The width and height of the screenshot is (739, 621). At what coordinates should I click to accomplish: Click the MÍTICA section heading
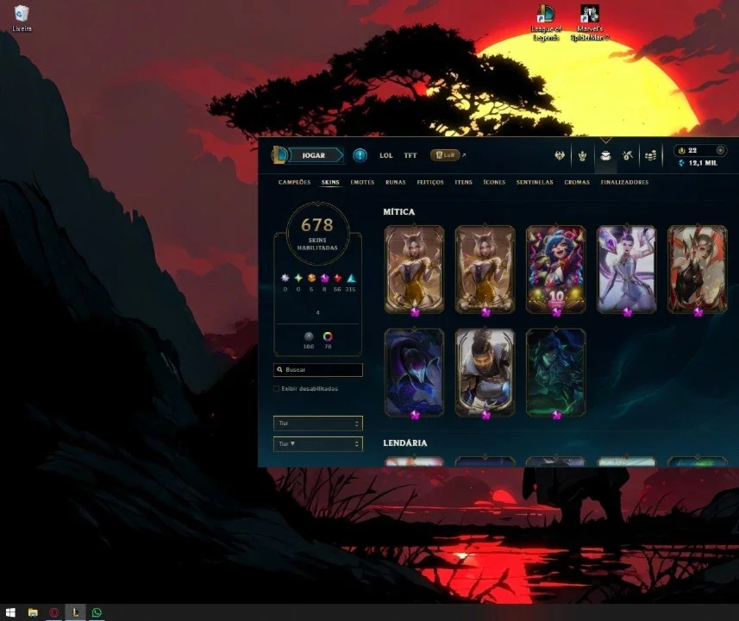tap(398, 211)
